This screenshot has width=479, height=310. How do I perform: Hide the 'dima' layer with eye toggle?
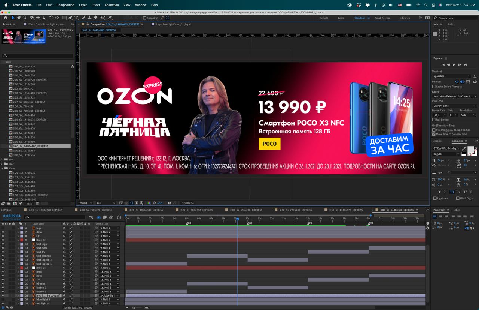(x=3, y=232)
